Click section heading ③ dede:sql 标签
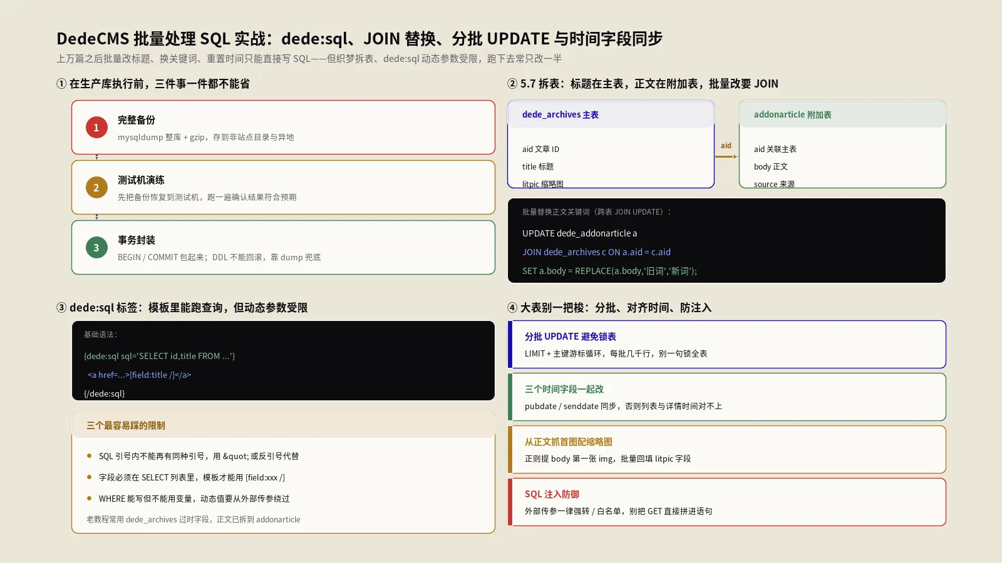Image resolution: width=1002 pixels, height=563 pixels. 182,308
